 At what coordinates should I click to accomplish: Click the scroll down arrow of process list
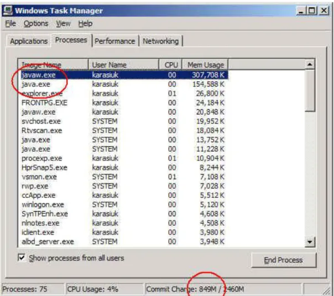point(310,242)
